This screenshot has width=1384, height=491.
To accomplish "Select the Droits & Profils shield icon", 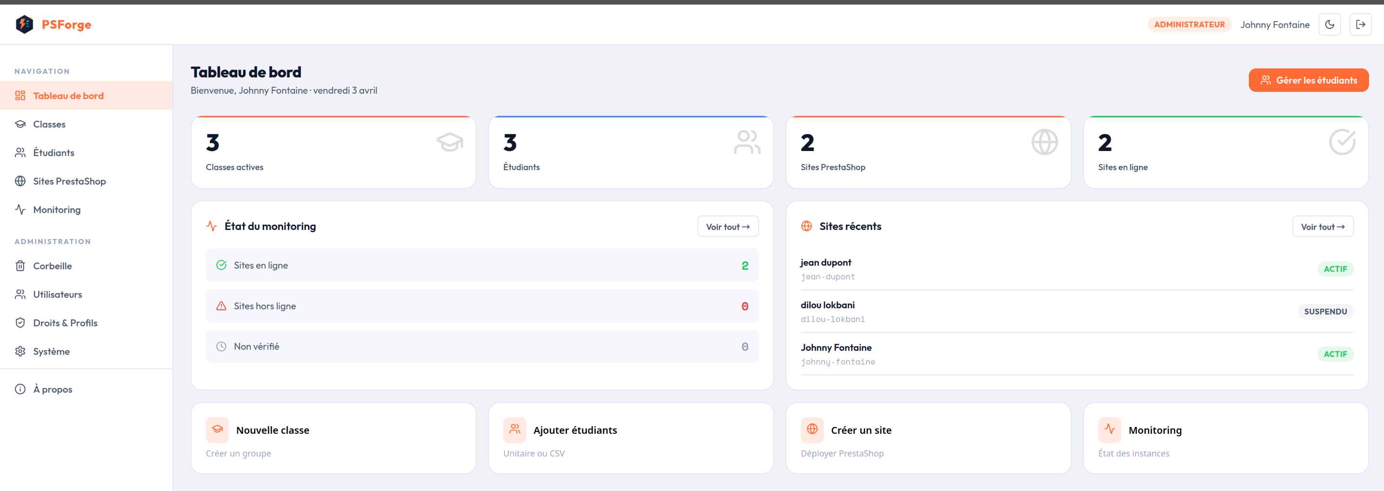I will (x=20, y=323).
